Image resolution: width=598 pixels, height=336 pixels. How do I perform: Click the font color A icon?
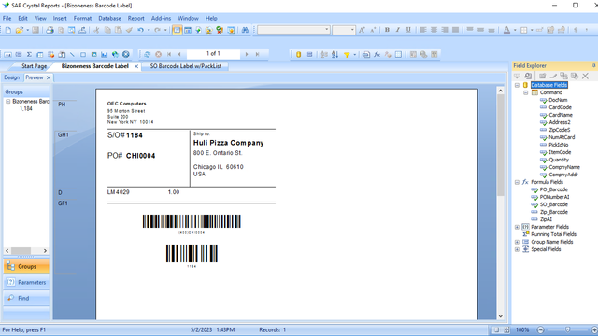click(x=506, y=30)
